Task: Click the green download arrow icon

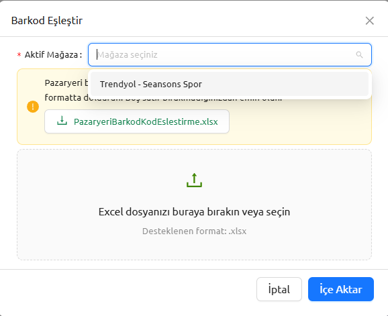Action: (x=62, y=121)
